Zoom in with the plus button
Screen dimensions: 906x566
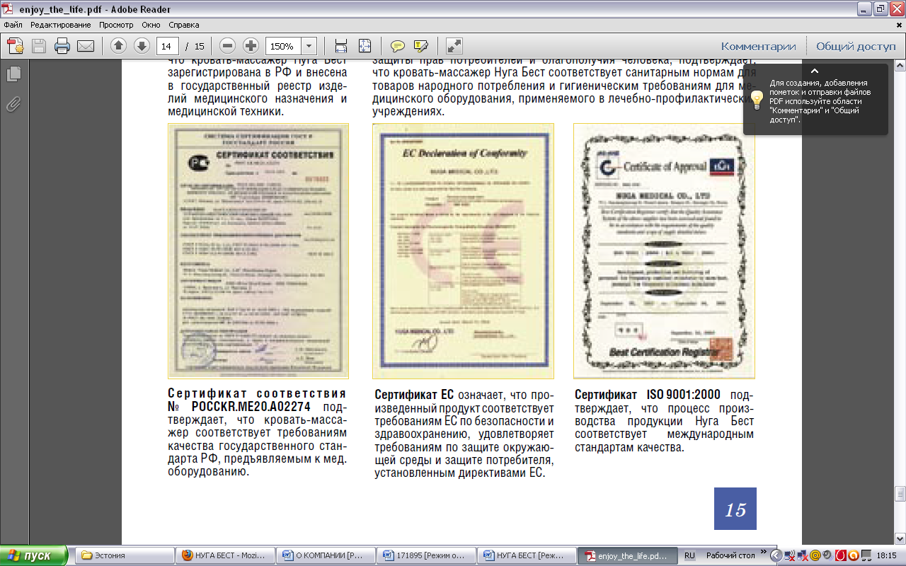coord(251,46)
